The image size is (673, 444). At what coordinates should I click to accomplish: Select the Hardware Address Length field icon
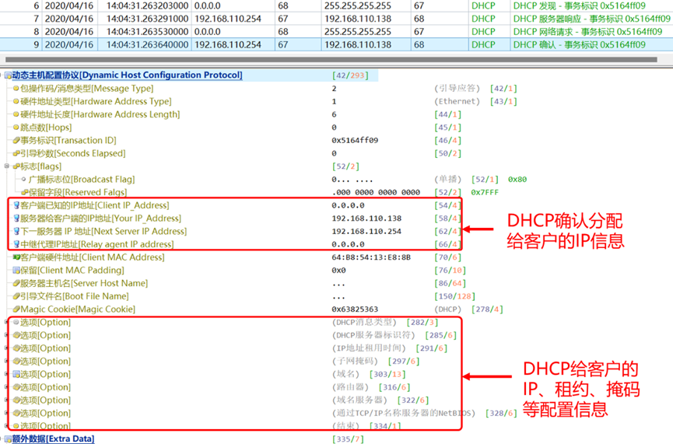tap(16, 114)
